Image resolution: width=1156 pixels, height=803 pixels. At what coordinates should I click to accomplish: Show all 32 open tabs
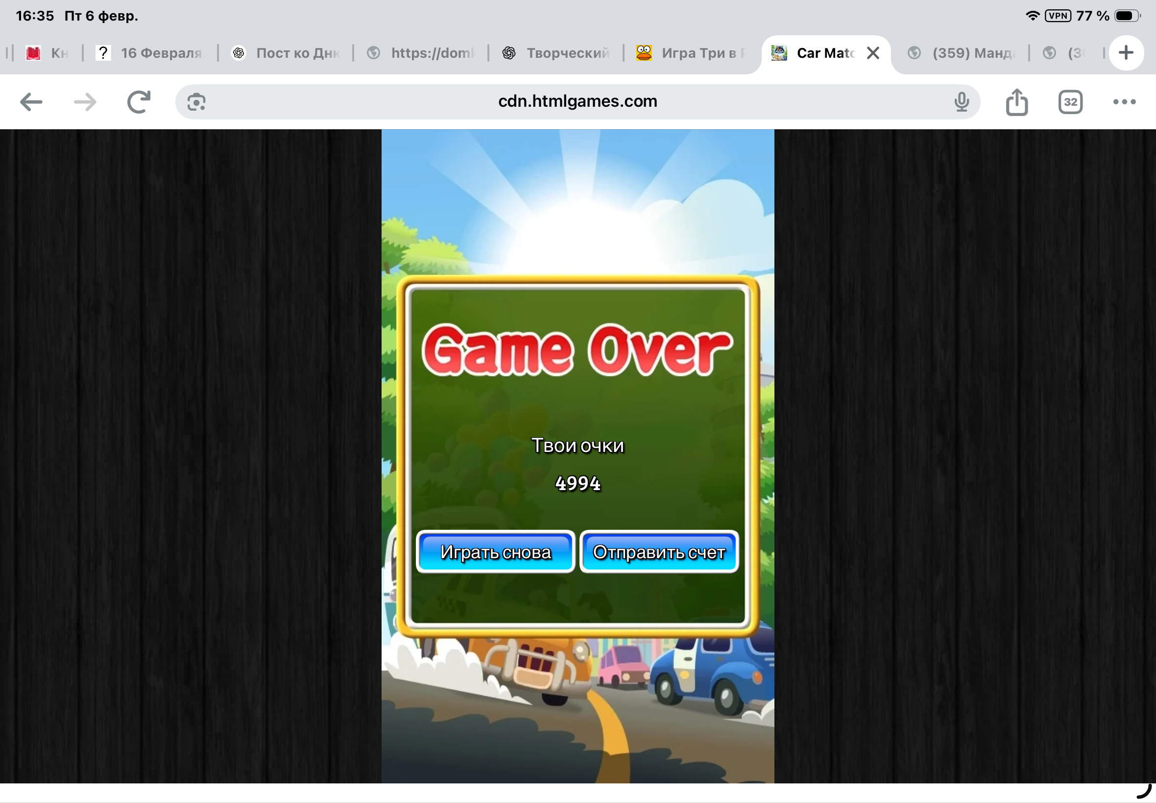coord(1070,102)
